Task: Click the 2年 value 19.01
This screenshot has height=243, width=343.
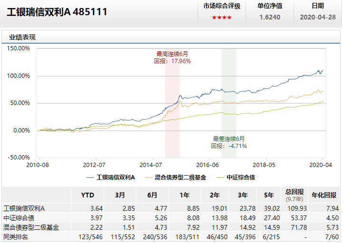Action: pos(219,209)
